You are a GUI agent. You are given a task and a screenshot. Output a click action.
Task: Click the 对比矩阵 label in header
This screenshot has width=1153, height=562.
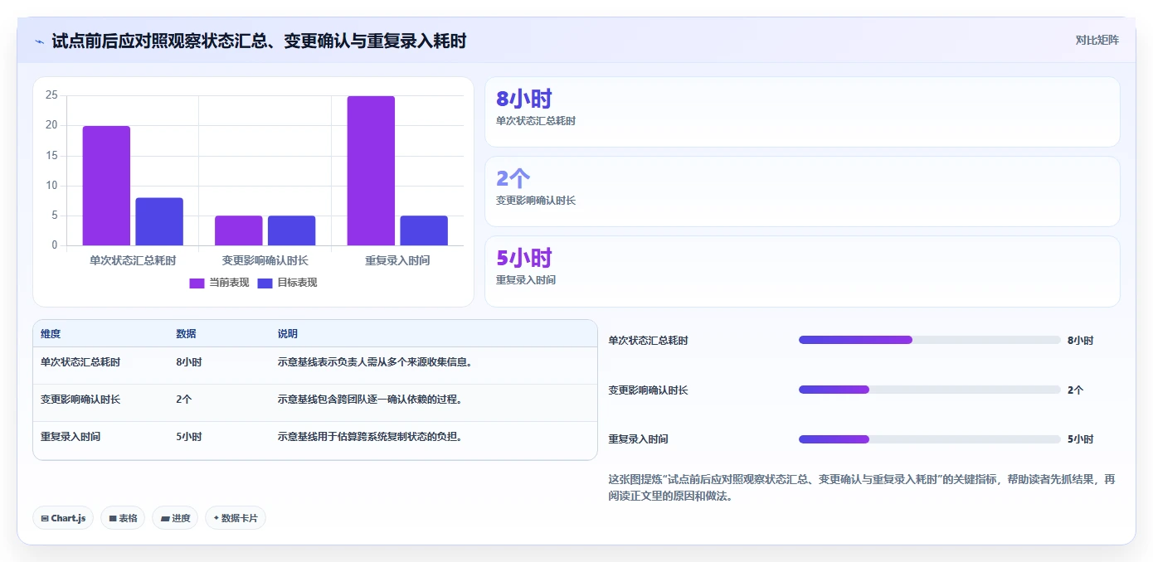(1097, 40)
